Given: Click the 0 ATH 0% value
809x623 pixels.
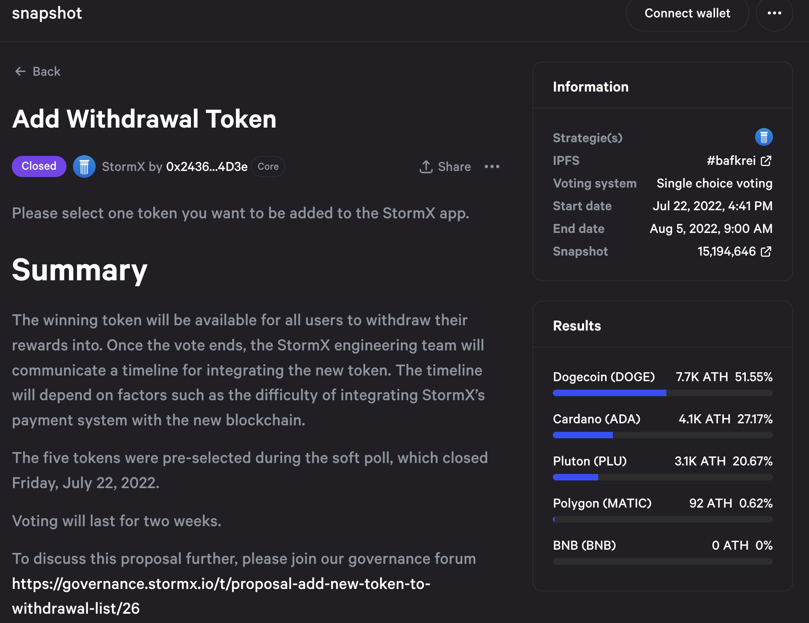Looking at the screenshot, I should (x=742, y=546).
